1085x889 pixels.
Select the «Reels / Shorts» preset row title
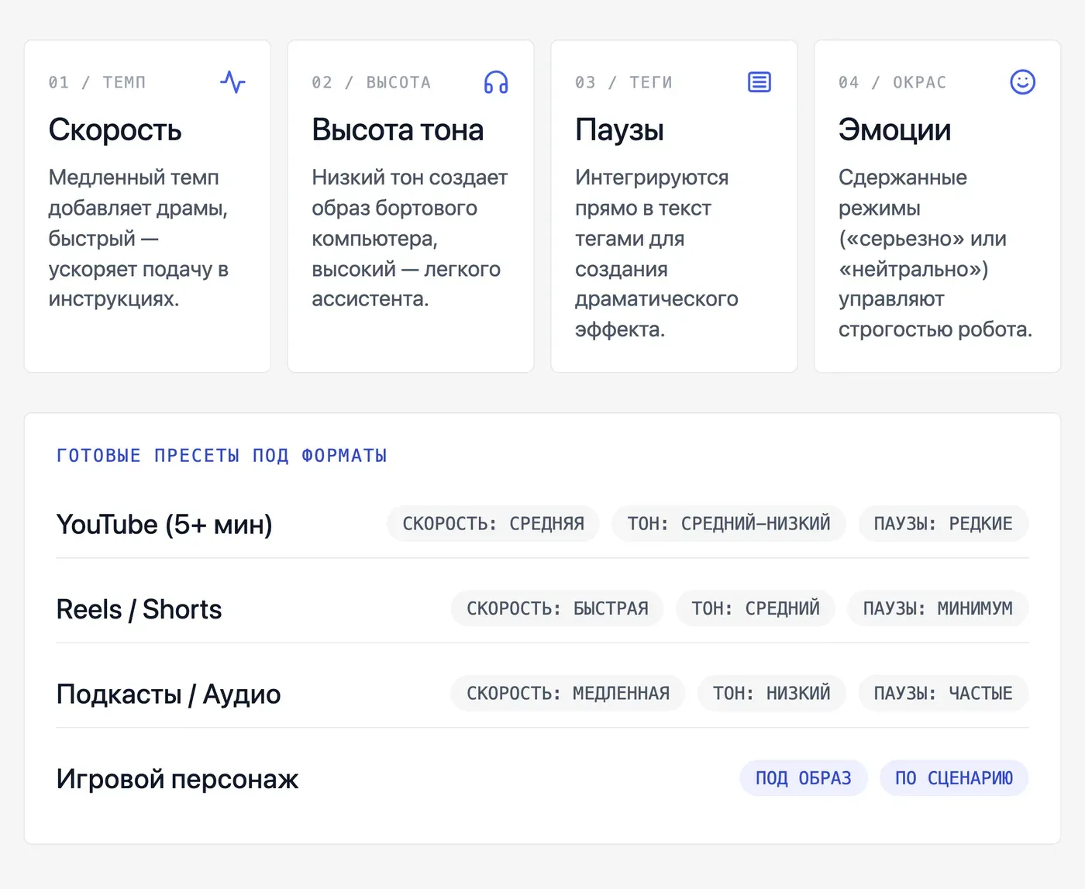pyautogui.click(x=139, y=609)
